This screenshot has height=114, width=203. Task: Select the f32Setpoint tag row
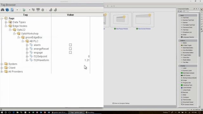point(40,56)
